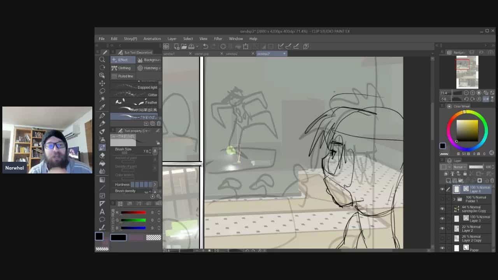Switch to the sandsp2 document tab
Screen dimensions: 498x280
(232, 54)
